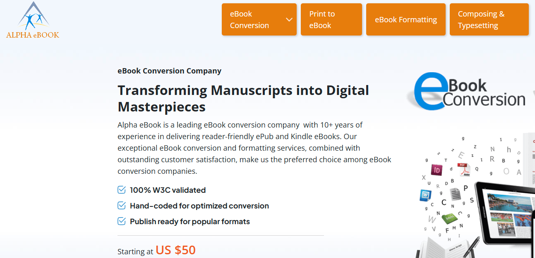Click the pen image beside the open book
535x258 pixels.
pyautogui.click(x=472, y=246)
